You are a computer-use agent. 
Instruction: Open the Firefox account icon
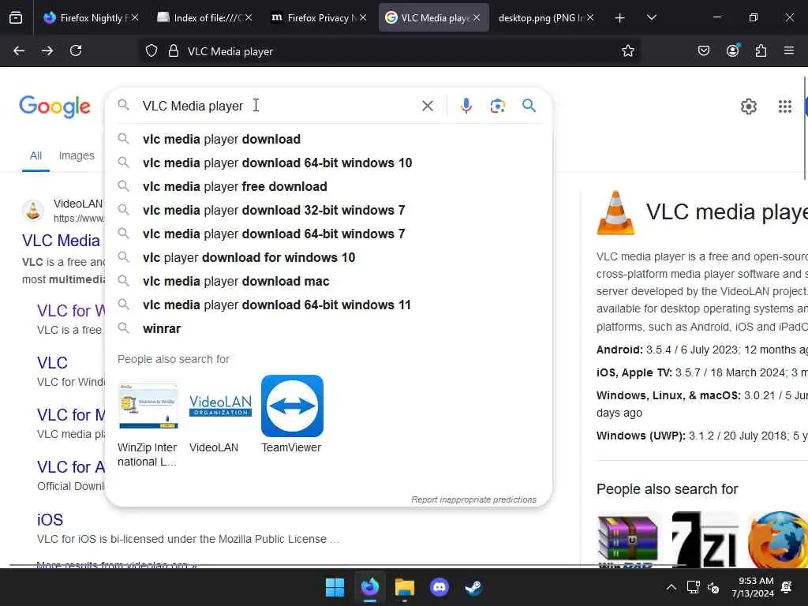coord(733,50)
